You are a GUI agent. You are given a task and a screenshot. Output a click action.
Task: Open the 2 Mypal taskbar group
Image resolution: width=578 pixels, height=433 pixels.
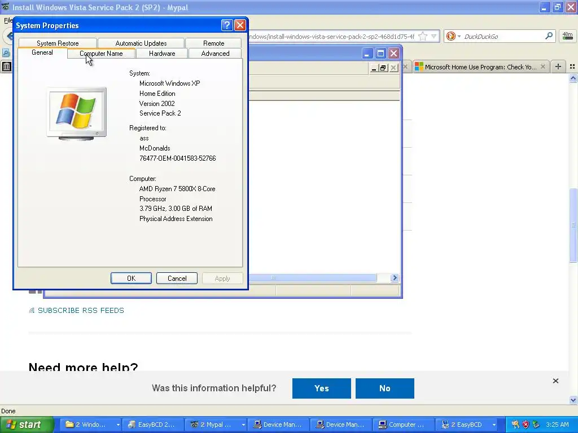[x=212, y=425]
